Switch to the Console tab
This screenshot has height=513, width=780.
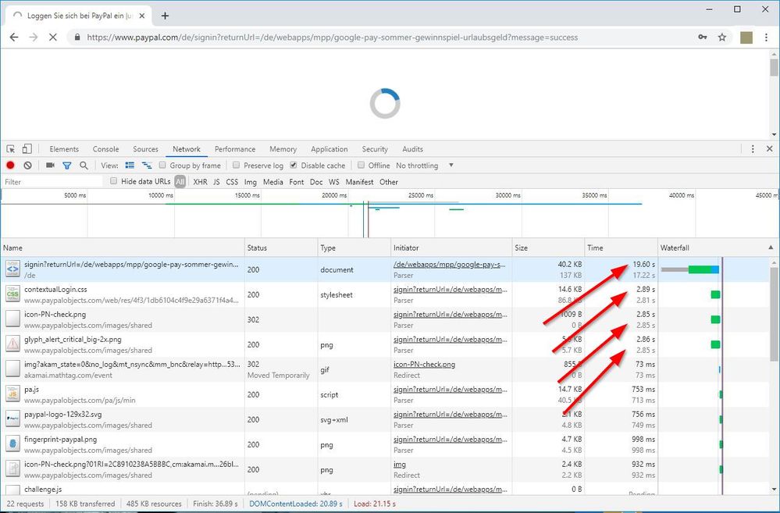pyautogui.click(x=105, y=149)
